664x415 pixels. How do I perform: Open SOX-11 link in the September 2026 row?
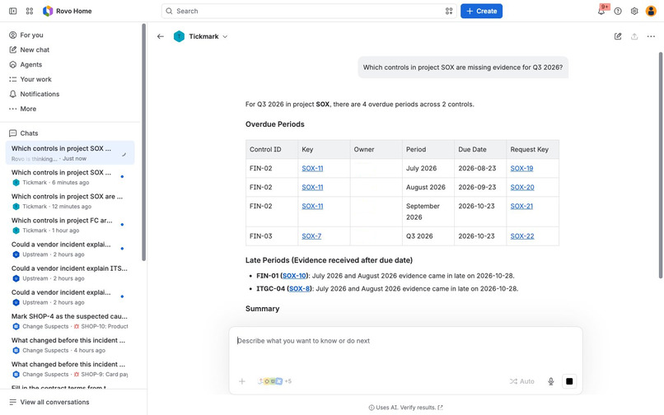[312, 206]
